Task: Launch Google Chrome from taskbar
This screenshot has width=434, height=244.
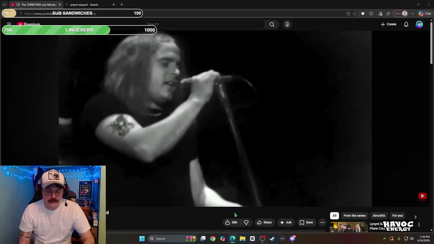Action: pos(213,239)
